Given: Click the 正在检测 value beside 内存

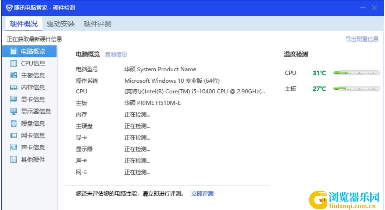Looking at the screenshot, I should coord(137,115).
